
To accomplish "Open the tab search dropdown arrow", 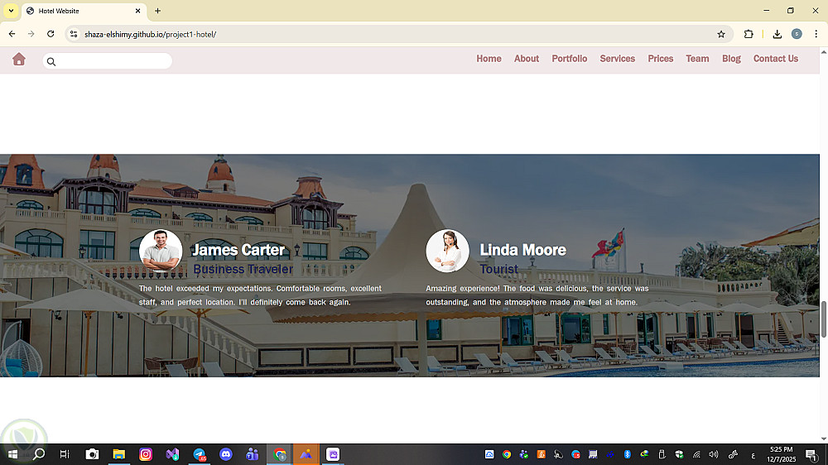I will coord(11,11).
